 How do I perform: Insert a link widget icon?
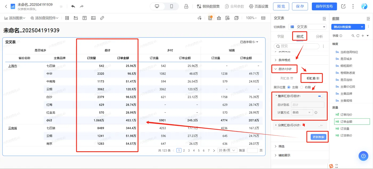click(x=102, y=18)
